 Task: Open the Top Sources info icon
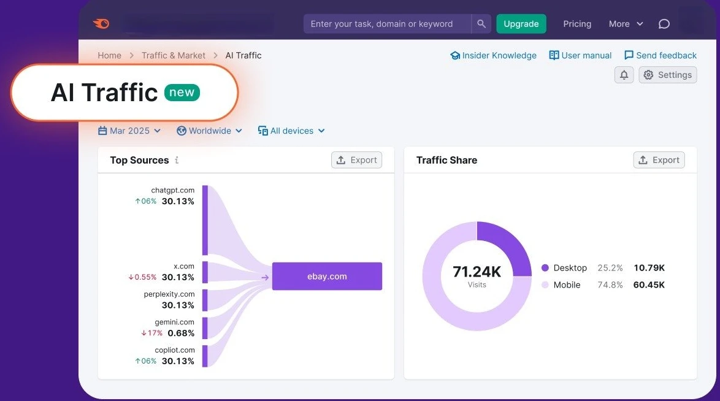177,160
